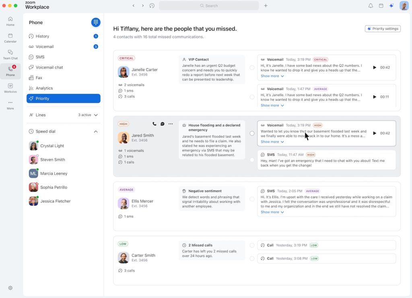Viewport: 412px width, 298px height.
Task: Open the AI Companion sparkle icon
Action: coord(391,6)
